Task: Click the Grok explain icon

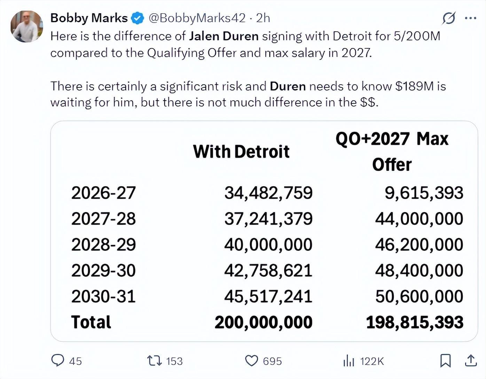Action: (448, 18)
